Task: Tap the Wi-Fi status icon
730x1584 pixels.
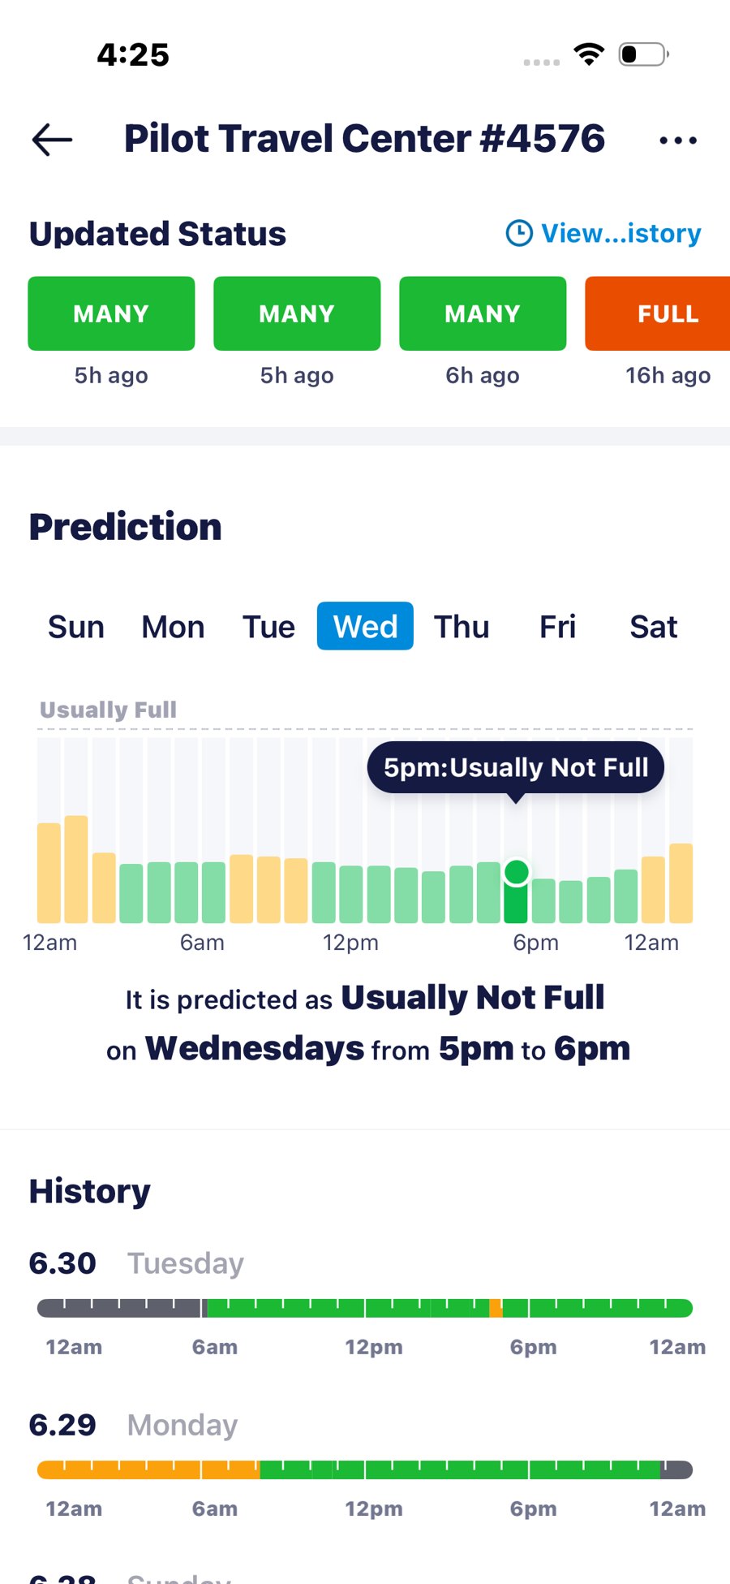Action: (589, 54)
